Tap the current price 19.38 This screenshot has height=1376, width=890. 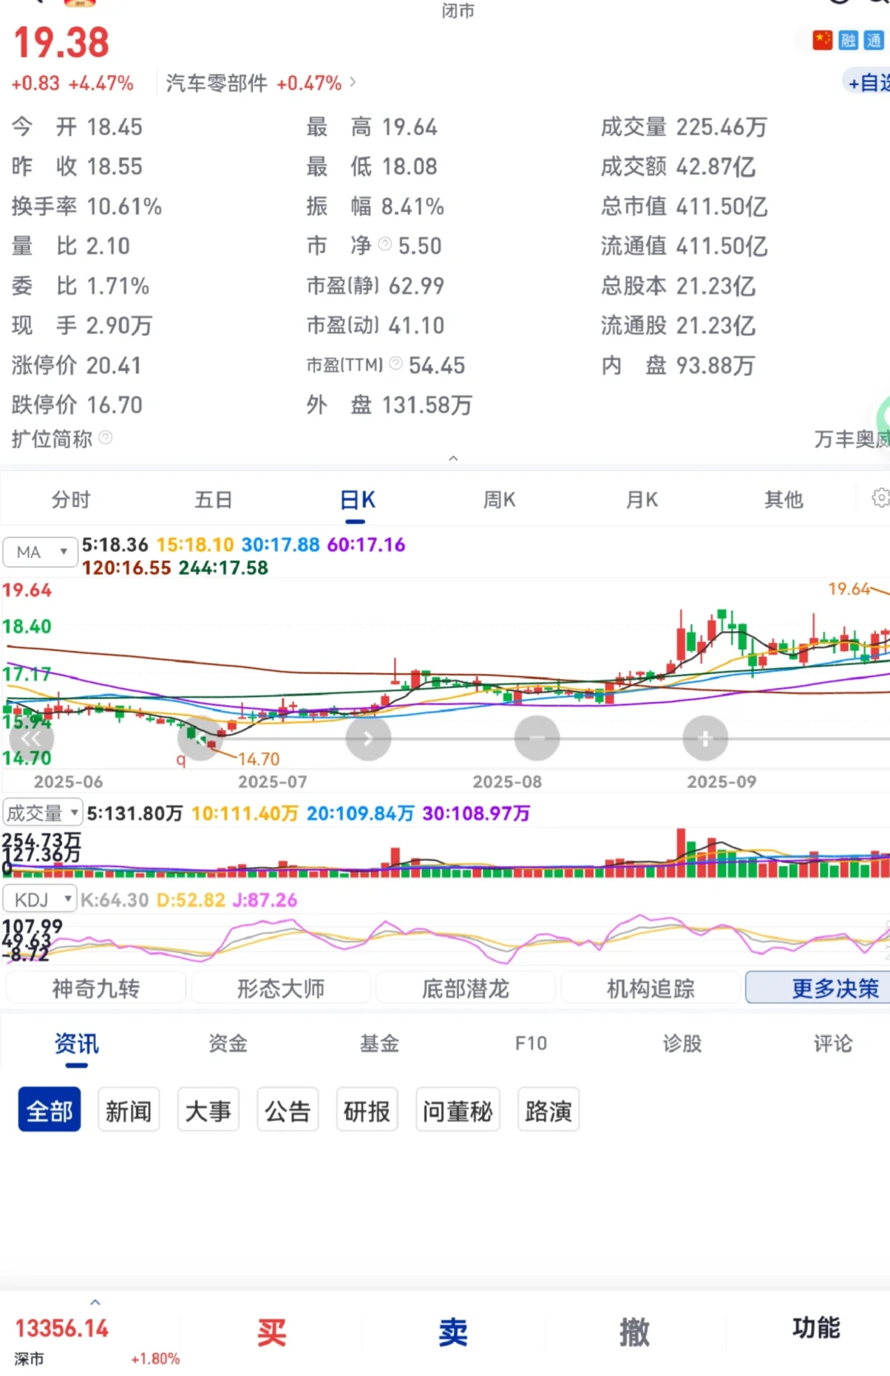pos(62,42)
